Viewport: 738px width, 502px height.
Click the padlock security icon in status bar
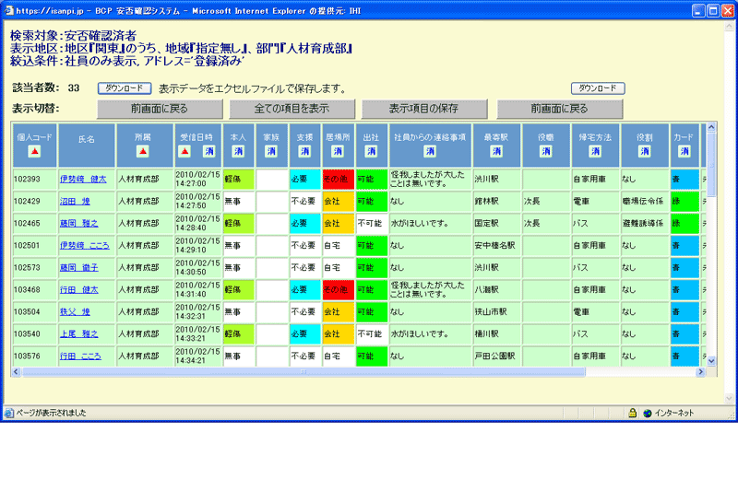pos(633,413)
